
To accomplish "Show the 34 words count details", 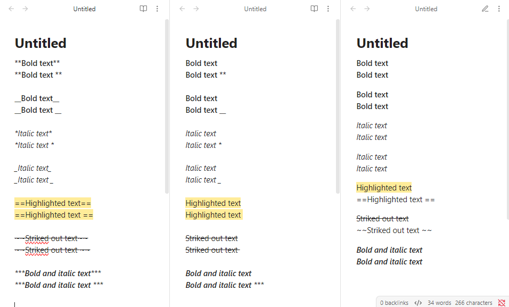I will click(439, 303).
